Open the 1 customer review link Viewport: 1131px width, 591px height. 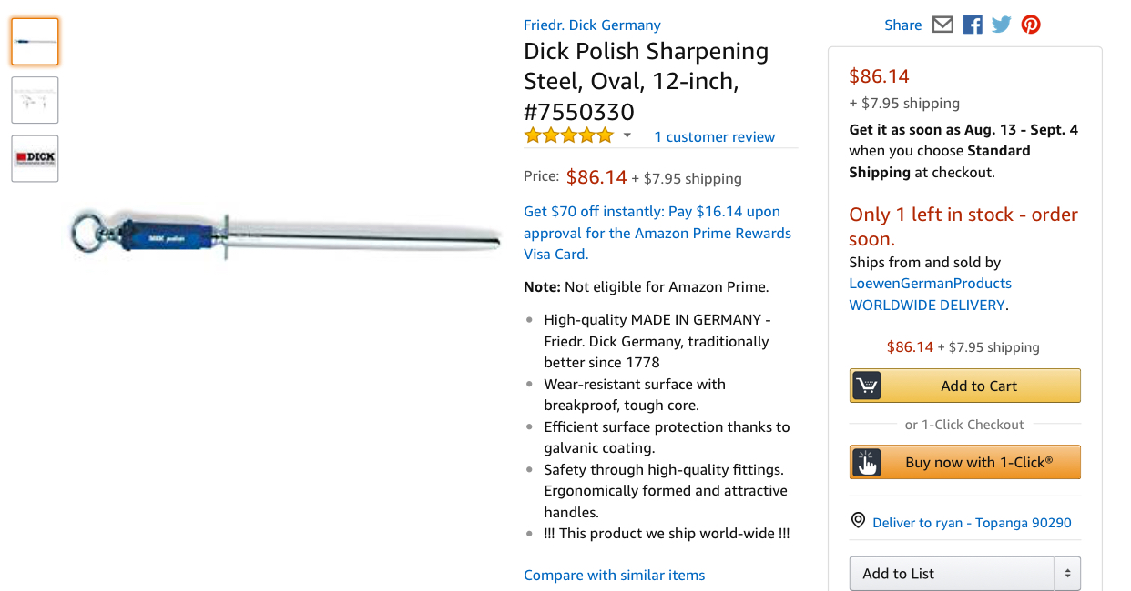click(x=714, y=137)
